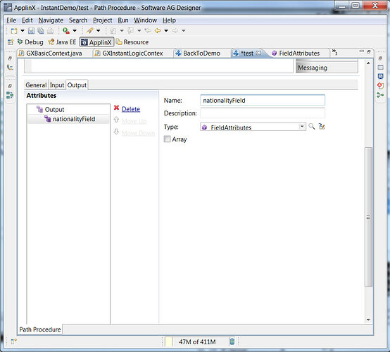Show the hidden editor tabs list
Screen dimensions: 390x352
[335, 53]
